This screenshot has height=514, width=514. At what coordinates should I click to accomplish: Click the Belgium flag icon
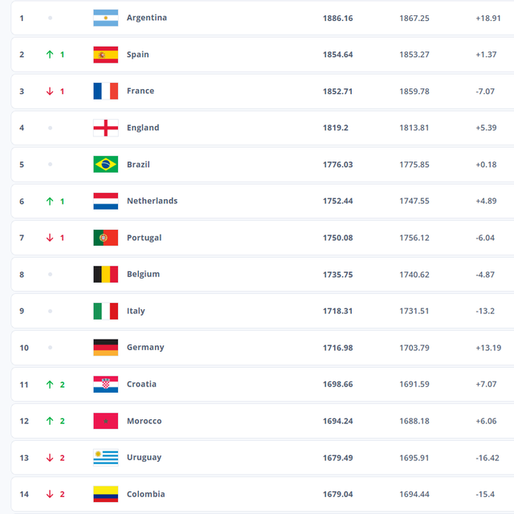[105, 275]
